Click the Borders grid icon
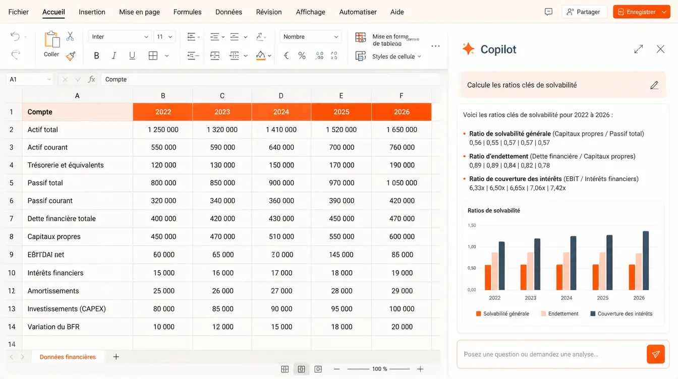 click(153, 56)
